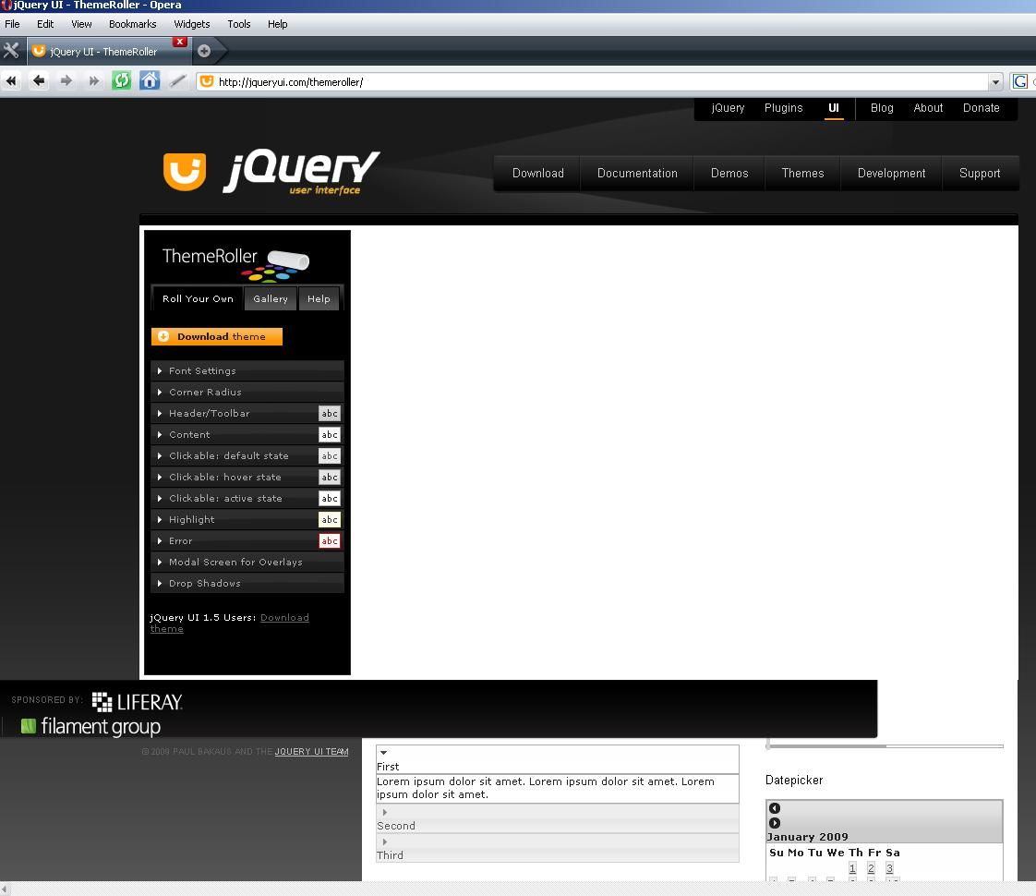
Task: Open the Opera panels wrench icon
Action: (x=11, y=51)
